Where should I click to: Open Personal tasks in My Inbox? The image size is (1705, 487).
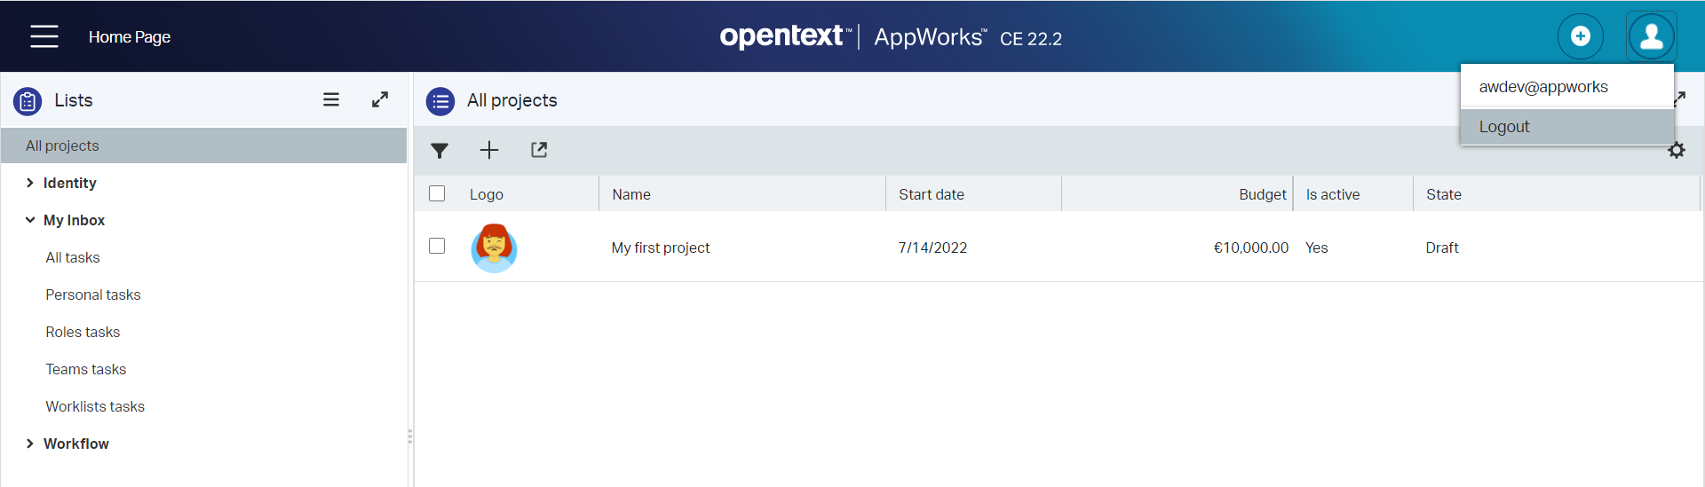tap(93, 295)
